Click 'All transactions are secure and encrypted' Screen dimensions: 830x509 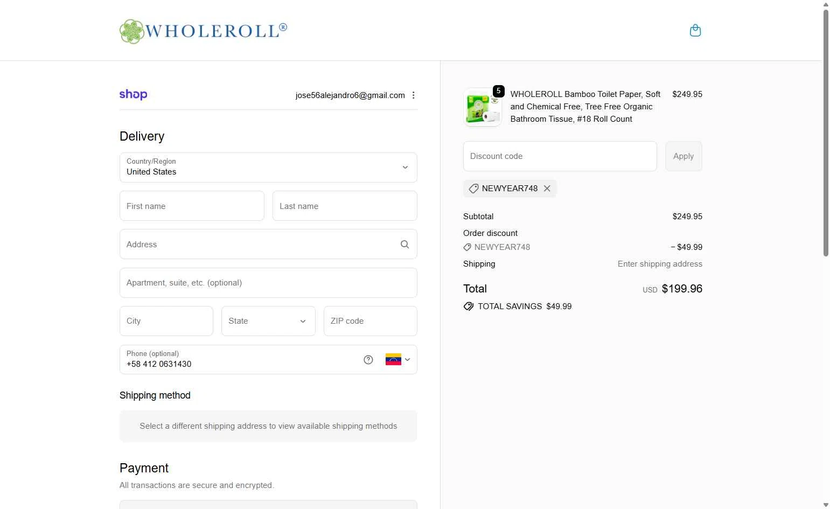pos(197,485)
